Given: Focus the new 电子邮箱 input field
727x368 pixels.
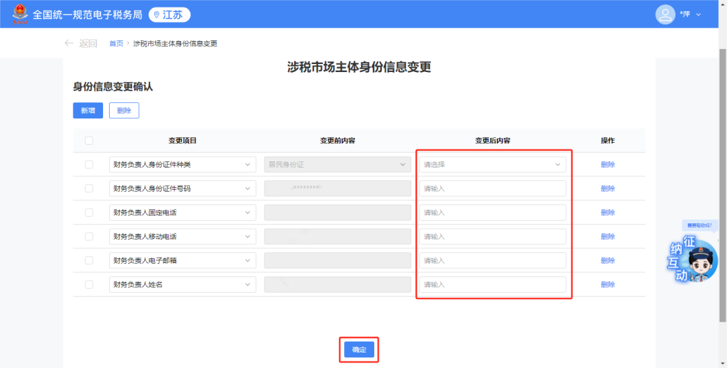Looking at the screenshot, I should tap(493, 260).
